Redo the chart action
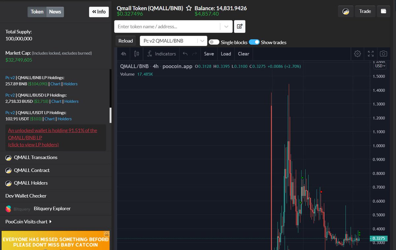Screen dimensions: 396x250 tap(195, 54)
